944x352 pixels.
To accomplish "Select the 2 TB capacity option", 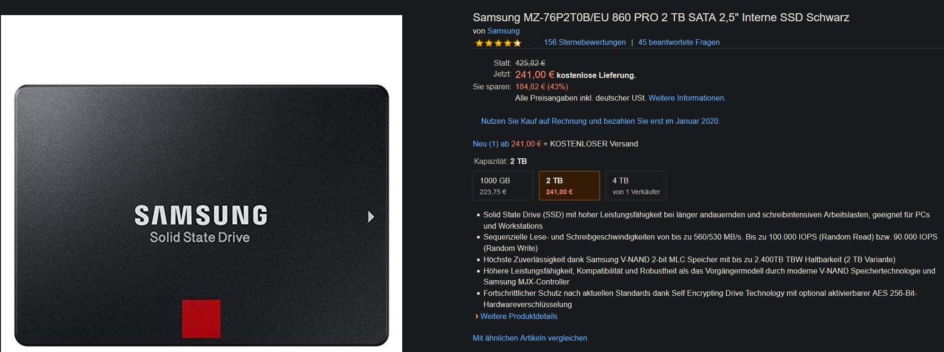I will point(569,186).
